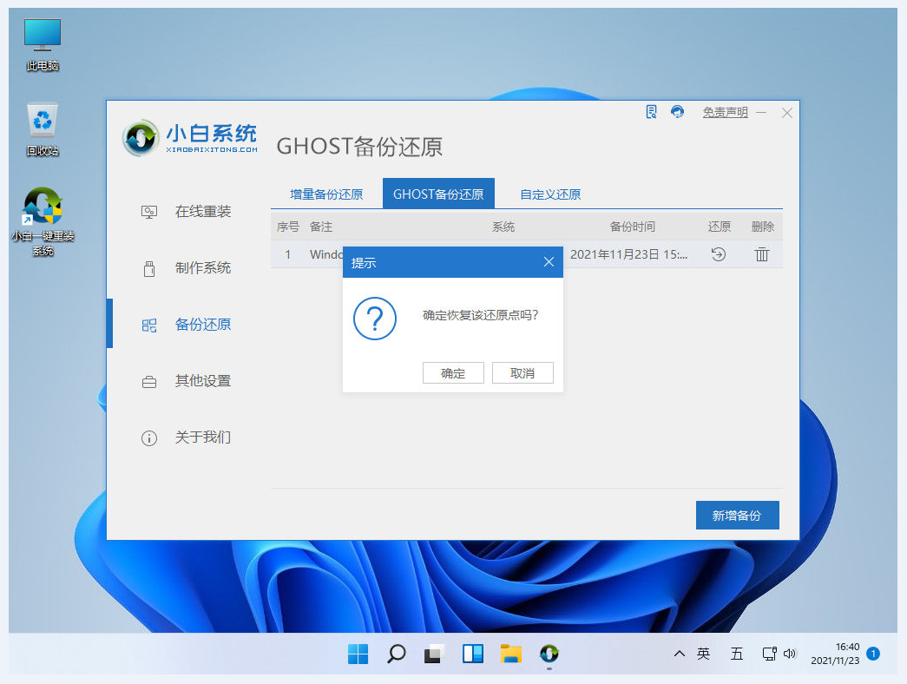Viewport: 907px width, 684px height.
Task: Close the 提示 dialog with X
Action: point(549,262)
